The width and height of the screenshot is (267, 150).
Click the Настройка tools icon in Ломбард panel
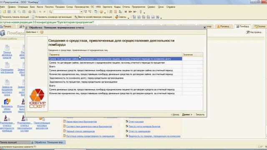[248, 32]
